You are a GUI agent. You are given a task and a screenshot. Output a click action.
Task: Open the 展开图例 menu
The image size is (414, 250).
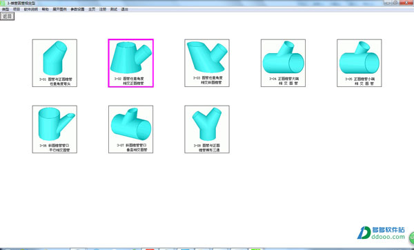[59, 9]
